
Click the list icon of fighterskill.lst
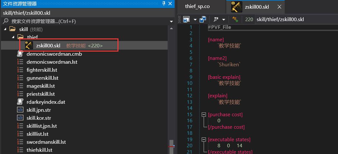(x=20, y=70)
